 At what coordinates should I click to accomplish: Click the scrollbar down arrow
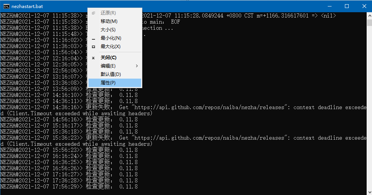(x=369, y=192)
